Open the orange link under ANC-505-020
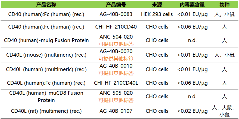This screenshot has height=119, width=239. point(116,100)
